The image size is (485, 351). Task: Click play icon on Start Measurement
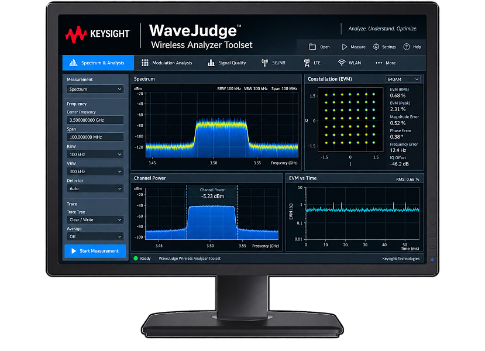(74, 251)
